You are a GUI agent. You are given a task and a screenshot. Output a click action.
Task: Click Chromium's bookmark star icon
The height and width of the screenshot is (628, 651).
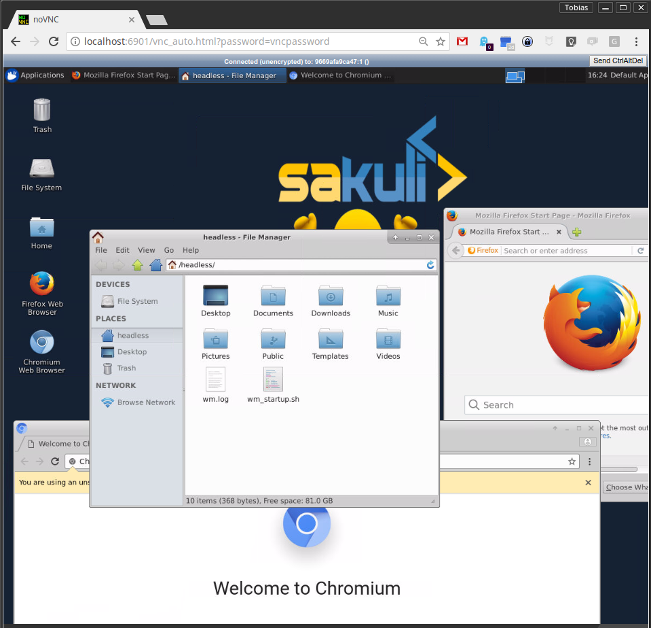click(572, 461)
